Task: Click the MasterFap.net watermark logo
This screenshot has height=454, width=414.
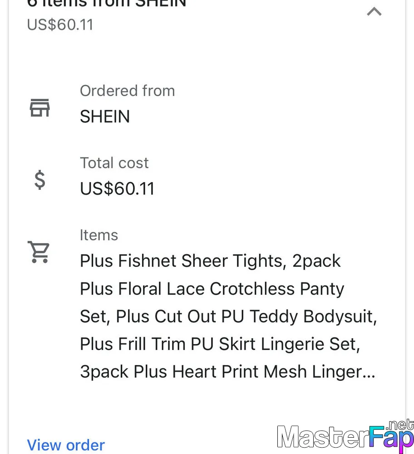Action: click(345, 436)
